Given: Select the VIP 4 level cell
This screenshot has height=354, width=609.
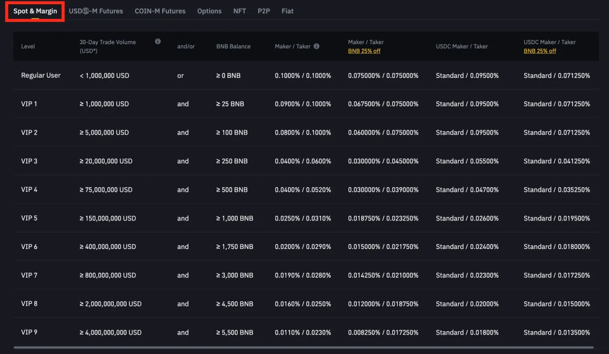Looking at the screenshot, I should tap(29, 190).
